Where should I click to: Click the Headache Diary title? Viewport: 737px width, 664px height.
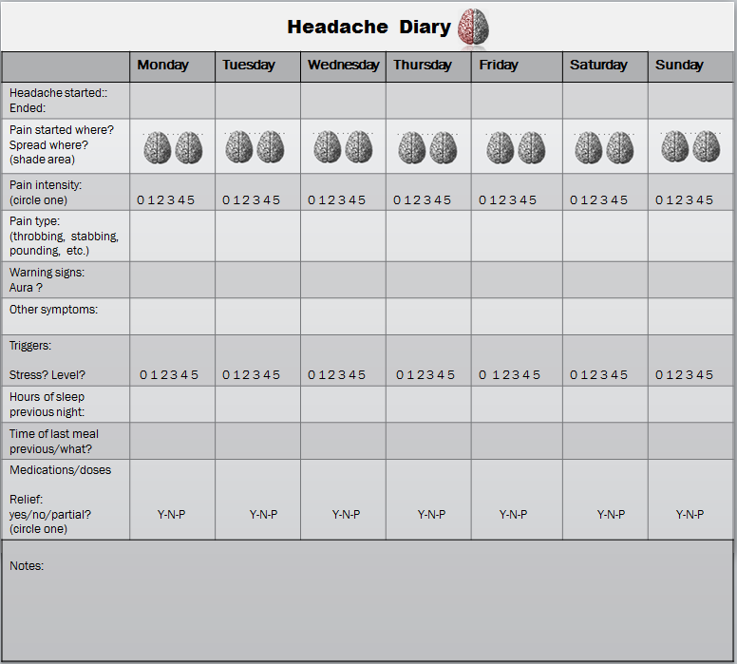(x=368, y=27)
